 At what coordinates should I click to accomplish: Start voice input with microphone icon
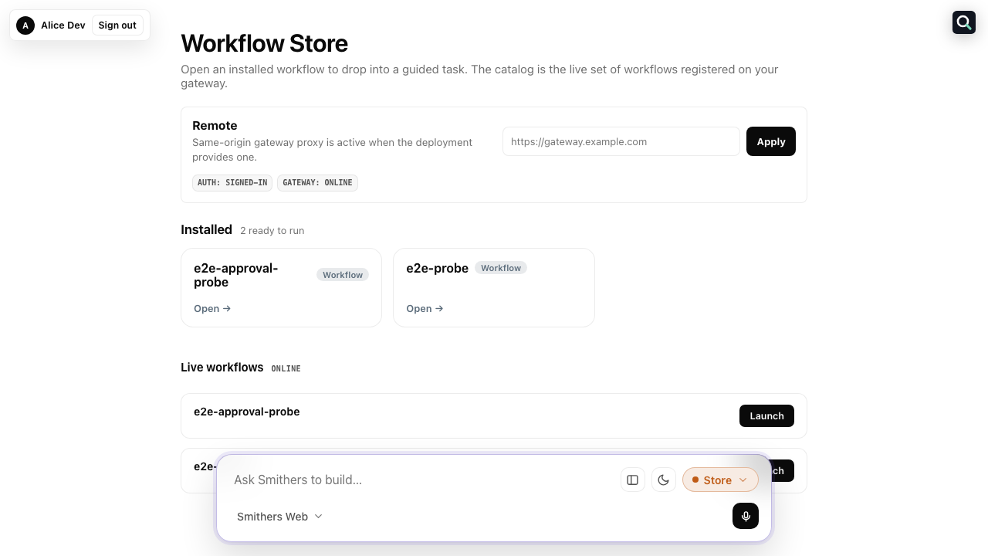[x=746, y=516]
